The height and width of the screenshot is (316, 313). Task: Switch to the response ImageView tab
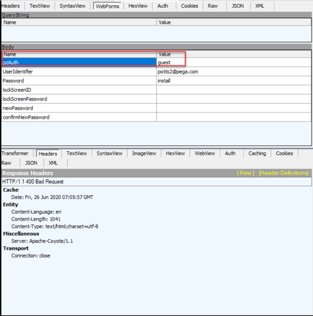point(144,154)
